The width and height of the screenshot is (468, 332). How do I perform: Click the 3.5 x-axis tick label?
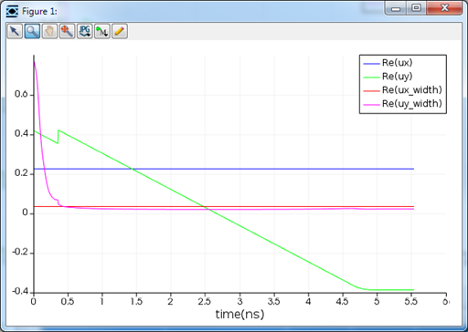(x=273, y=301)
